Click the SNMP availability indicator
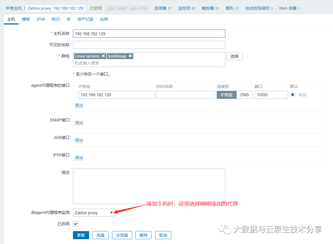 [122, 8]
